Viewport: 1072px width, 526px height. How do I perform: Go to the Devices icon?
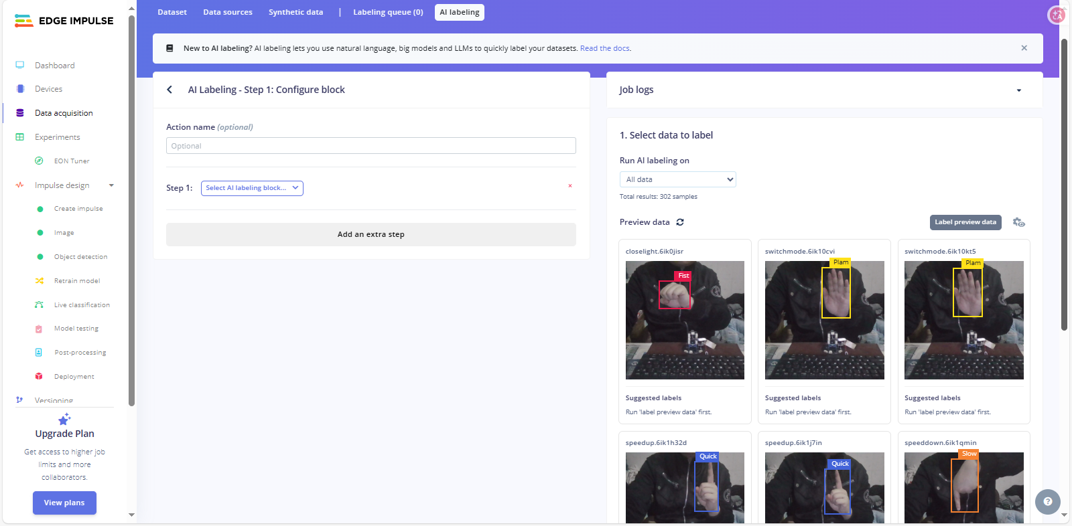point(20,89)
